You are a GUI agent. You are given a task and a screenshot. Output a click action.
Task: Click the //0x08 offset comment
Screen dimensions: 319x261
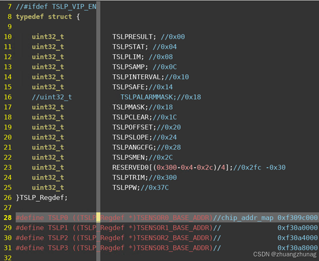coord(161,57)
